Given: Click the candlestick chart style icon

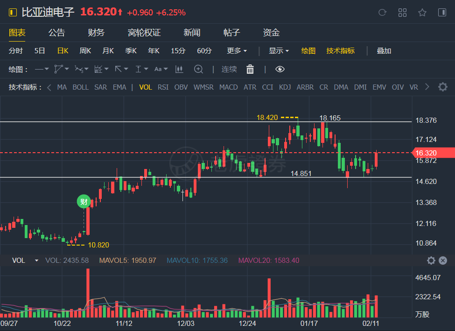Looking at the screenshot, I should point(179,69).
